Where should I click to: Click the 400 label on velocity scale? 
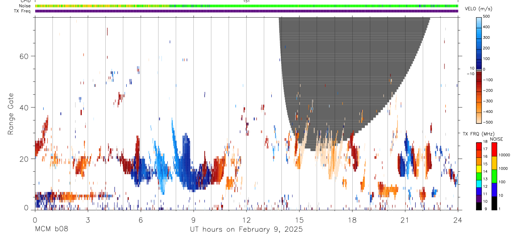(x=487, y=27)
